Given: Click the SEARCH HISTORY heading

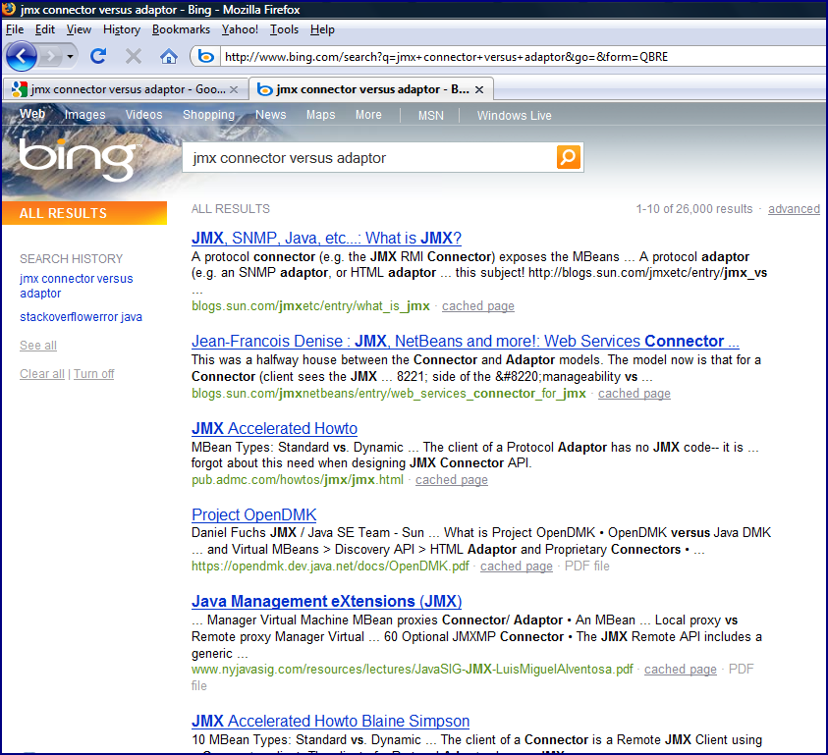Looking at the screenshot, I should [72, 259].
